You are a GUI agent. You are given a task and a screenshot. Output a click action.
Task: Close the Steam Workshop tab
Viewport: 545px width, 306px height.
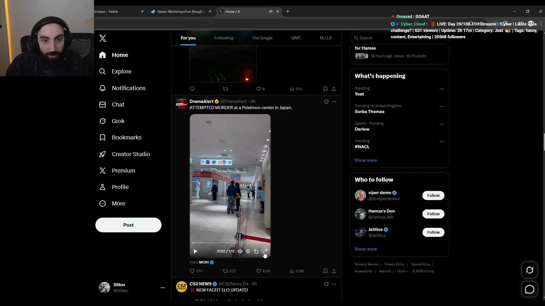210,11
